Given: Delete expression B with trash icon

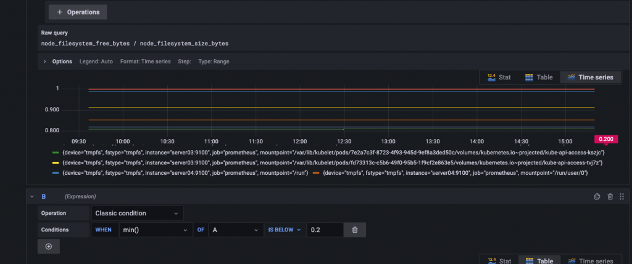Looking at the screenshot, I should tap(610, 196).
